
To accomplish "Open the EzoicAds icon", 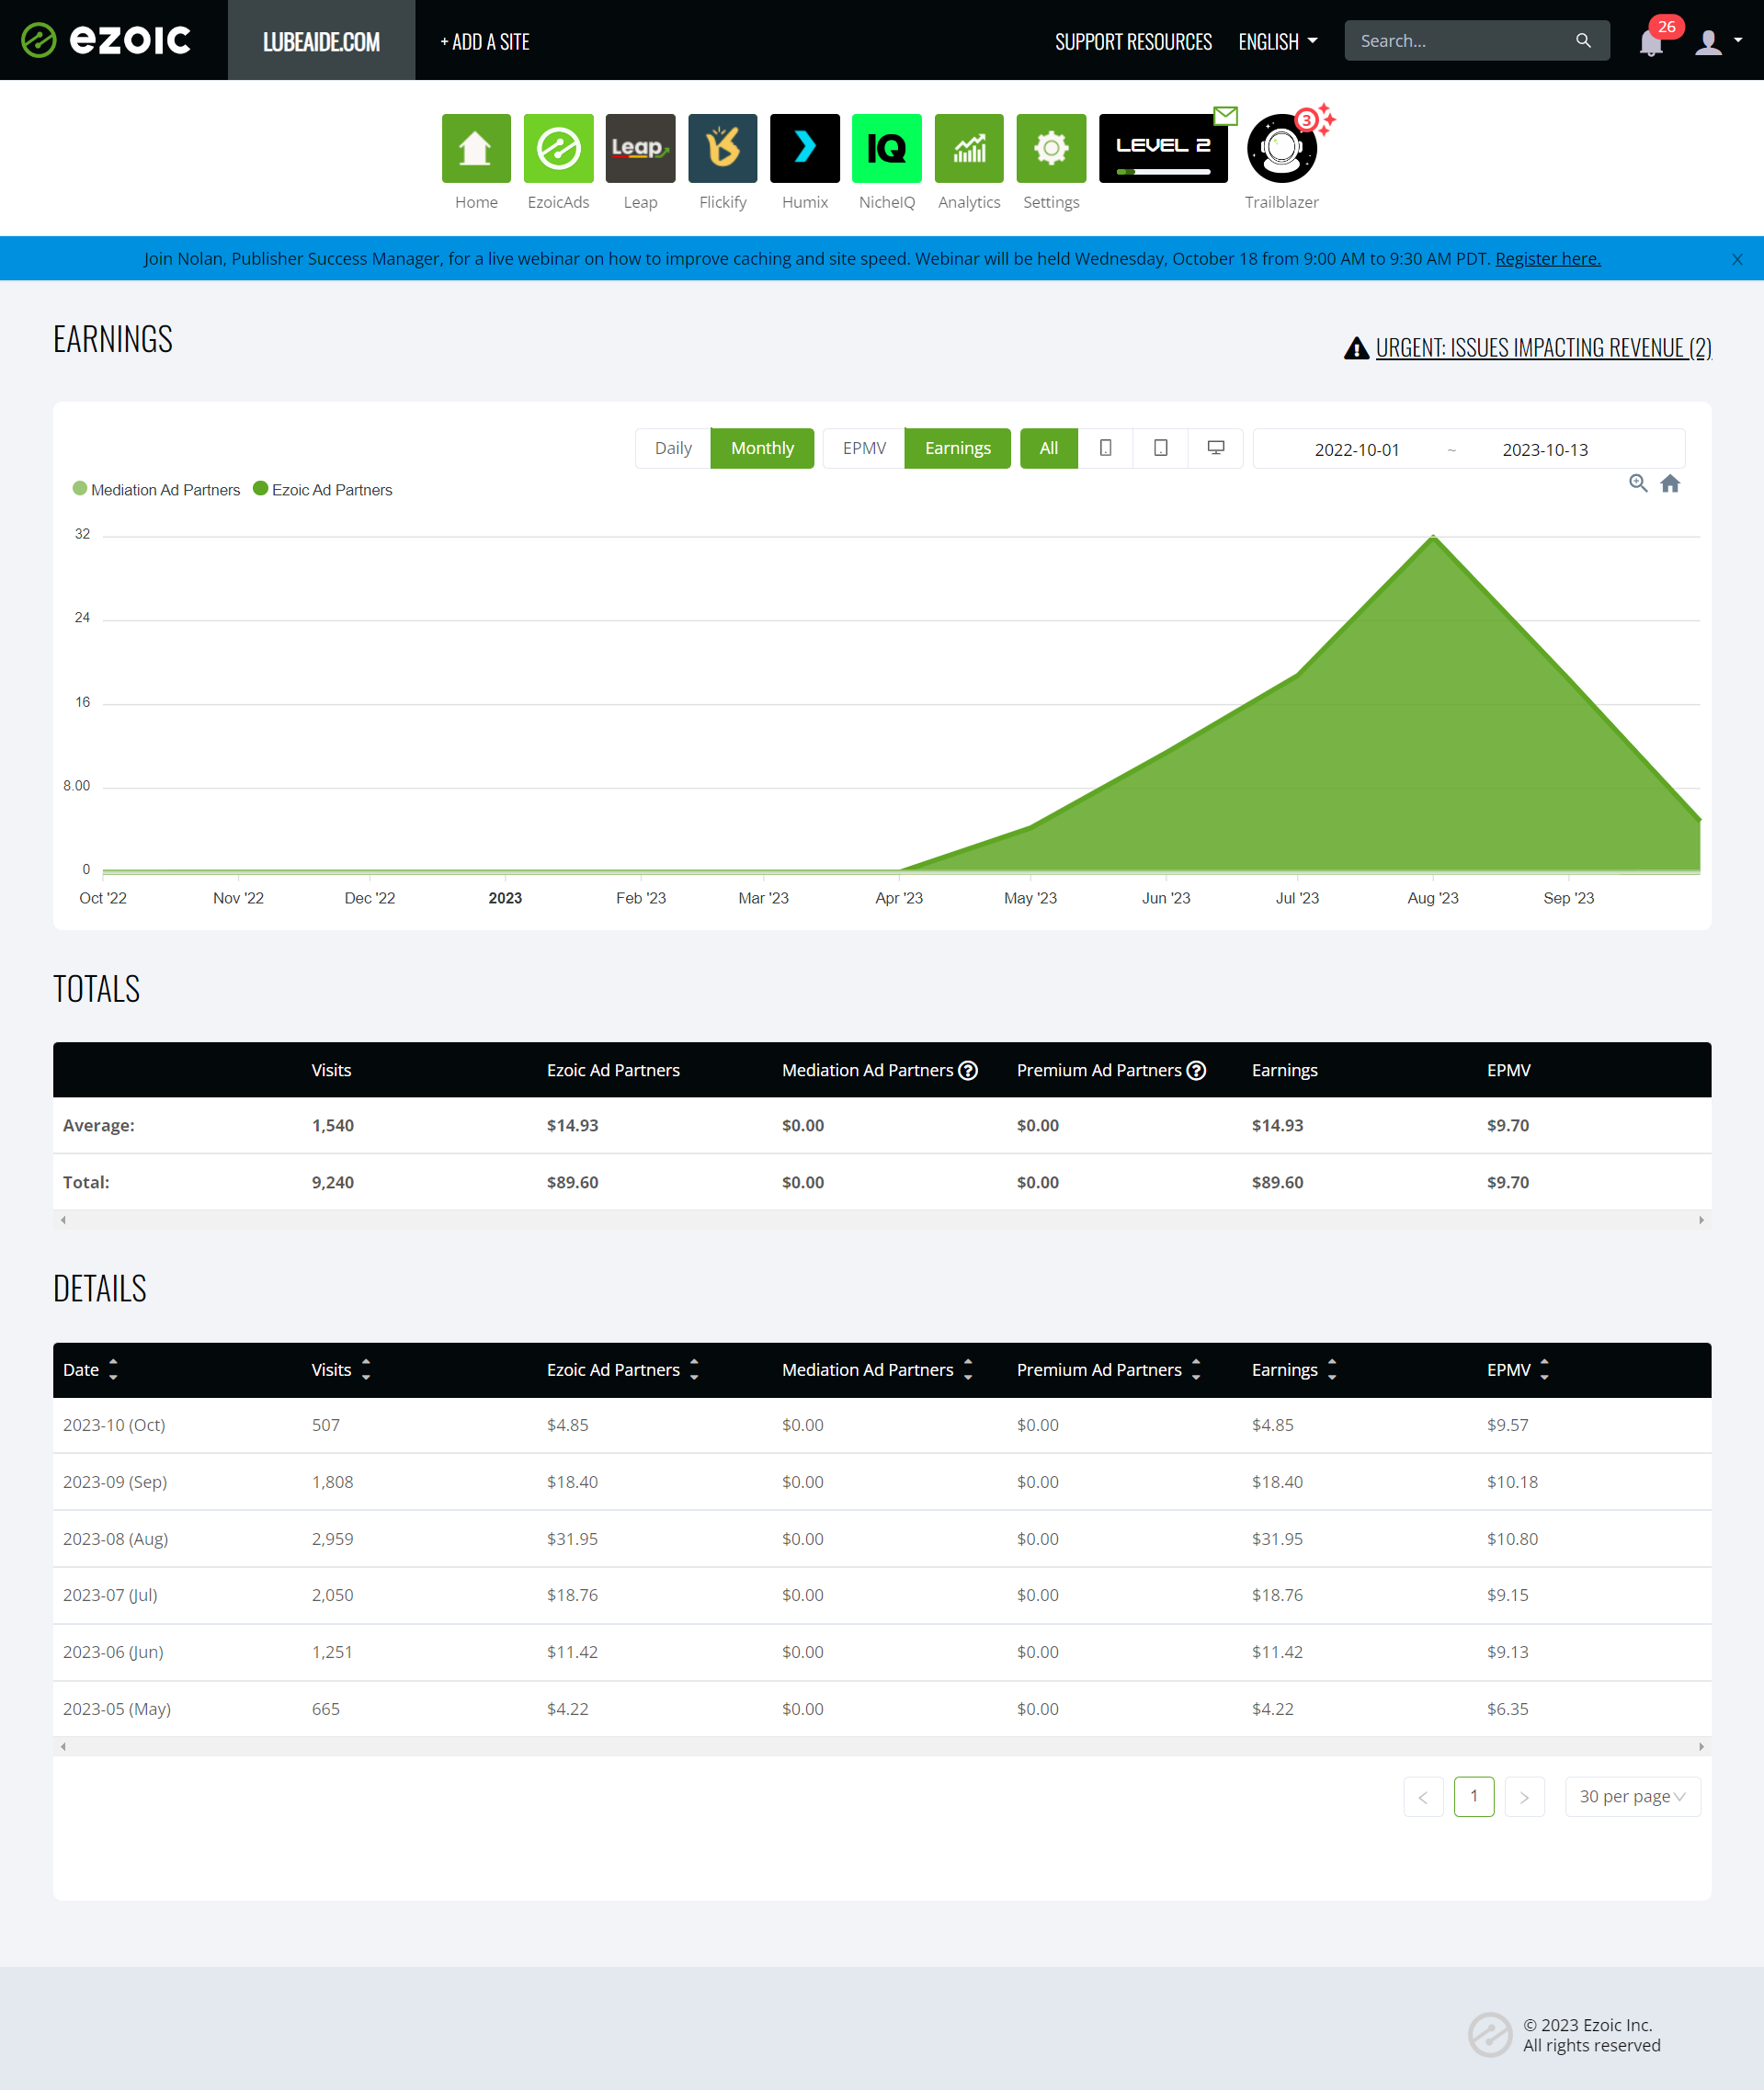I will 558,148.
